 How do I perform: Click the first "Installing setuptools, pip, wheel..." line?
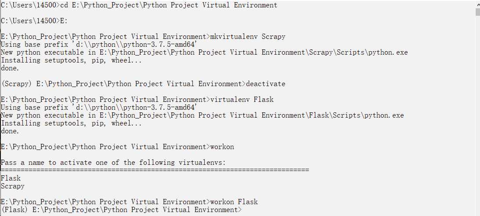[72, 60]
